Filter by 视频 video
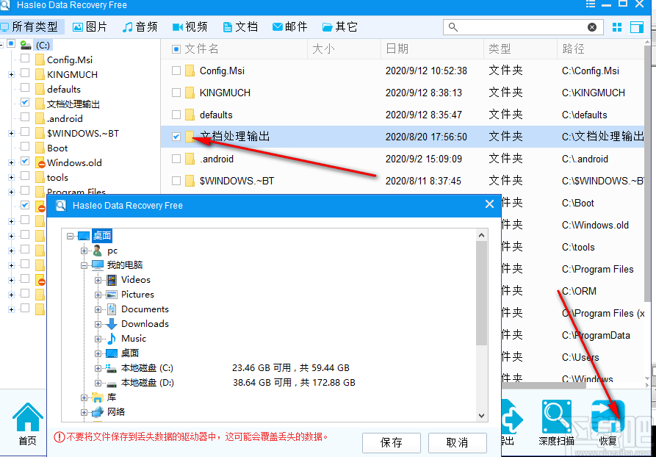 point(190,27)
